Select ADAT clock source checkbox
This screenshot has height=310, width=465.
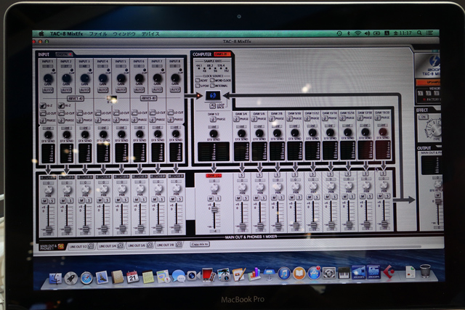198,81
